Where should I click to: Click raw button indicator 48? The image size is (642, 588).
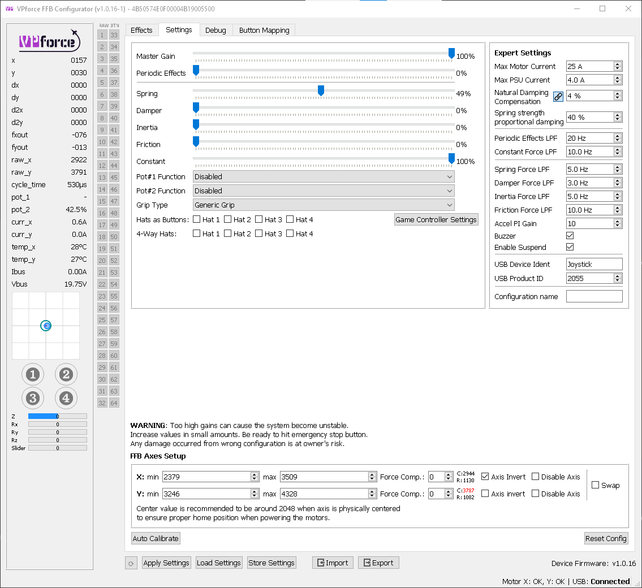(114, 213)
